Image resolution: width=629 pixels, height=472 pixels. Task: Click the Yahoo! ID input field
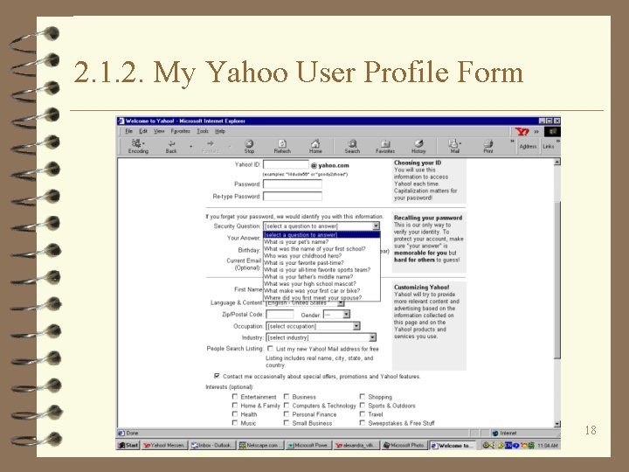pos(286,164)
